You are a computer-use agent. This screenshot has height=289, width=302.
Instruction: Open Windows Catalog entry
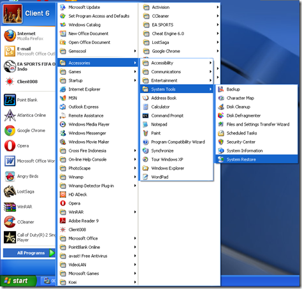tap(98, 25)
